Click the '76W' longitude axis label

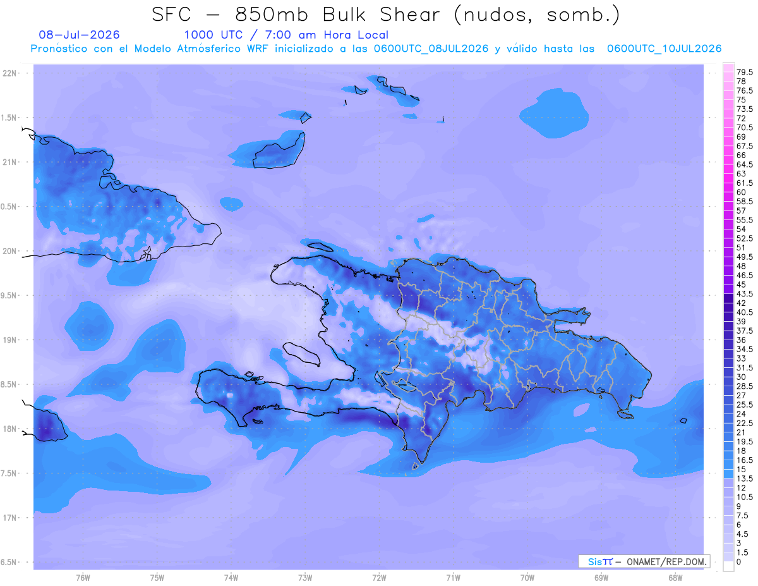coord(83,578)
